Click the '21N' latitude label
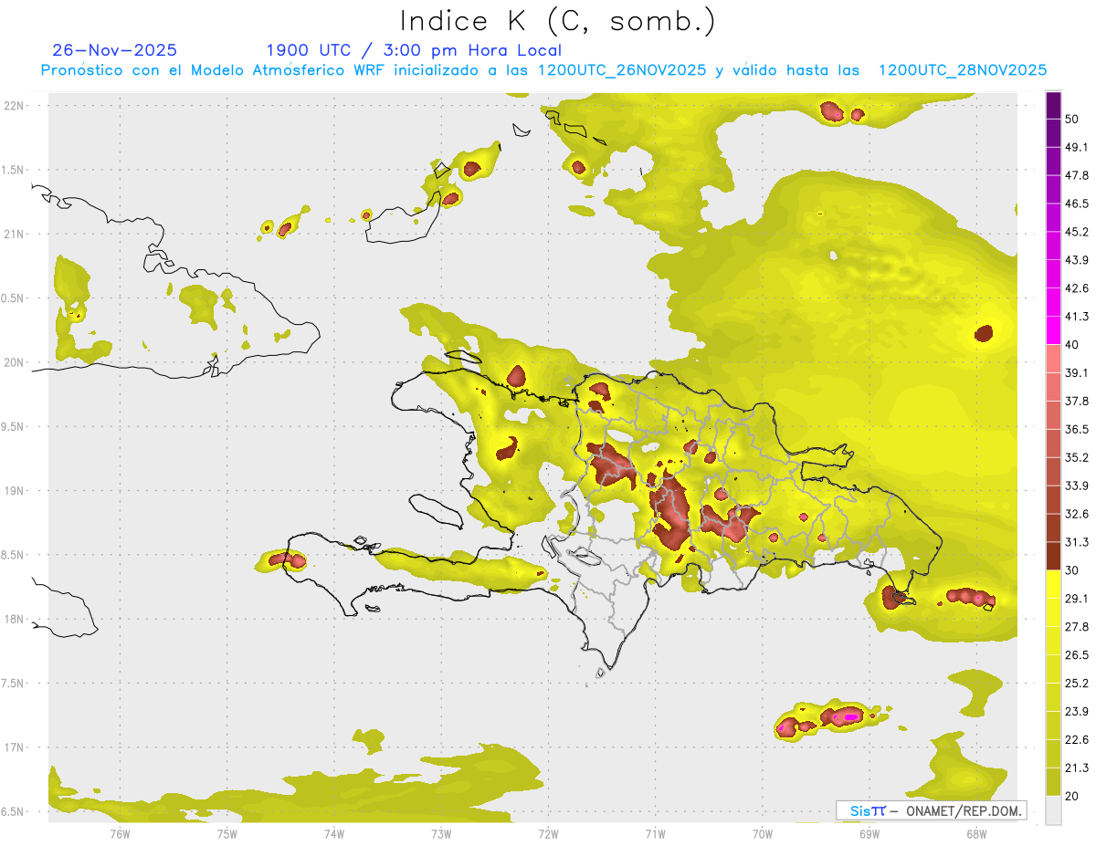 coord(15,234)
